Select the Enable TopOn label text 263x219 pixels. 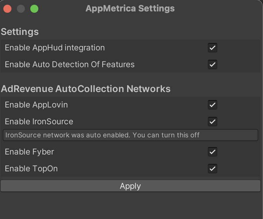click(x=31, y=169)
